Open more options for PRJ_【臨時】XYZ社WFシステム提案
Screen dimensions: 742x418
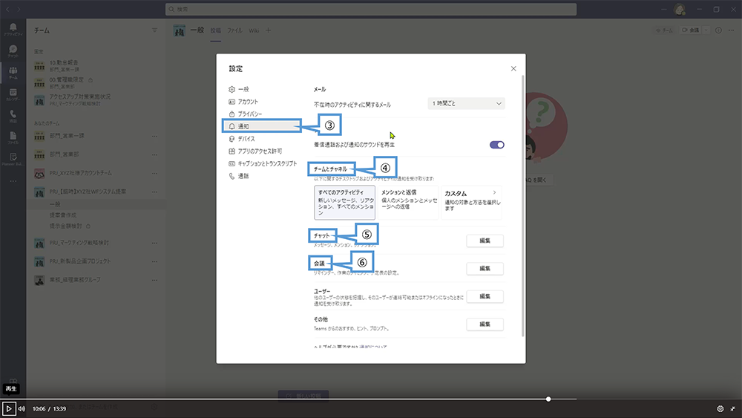[x=154, y=192]
